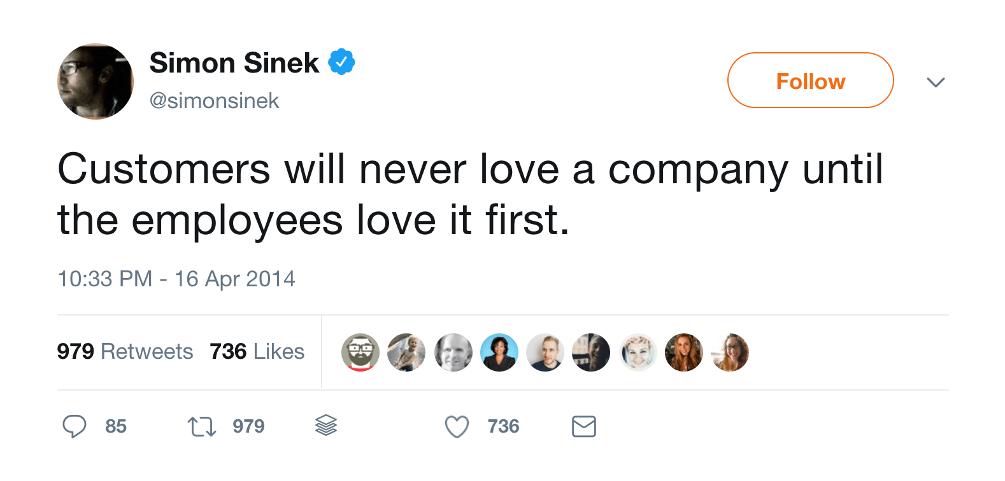Click the bearded cartoon avatar with glasses
1005x481 pixels.
360,352
